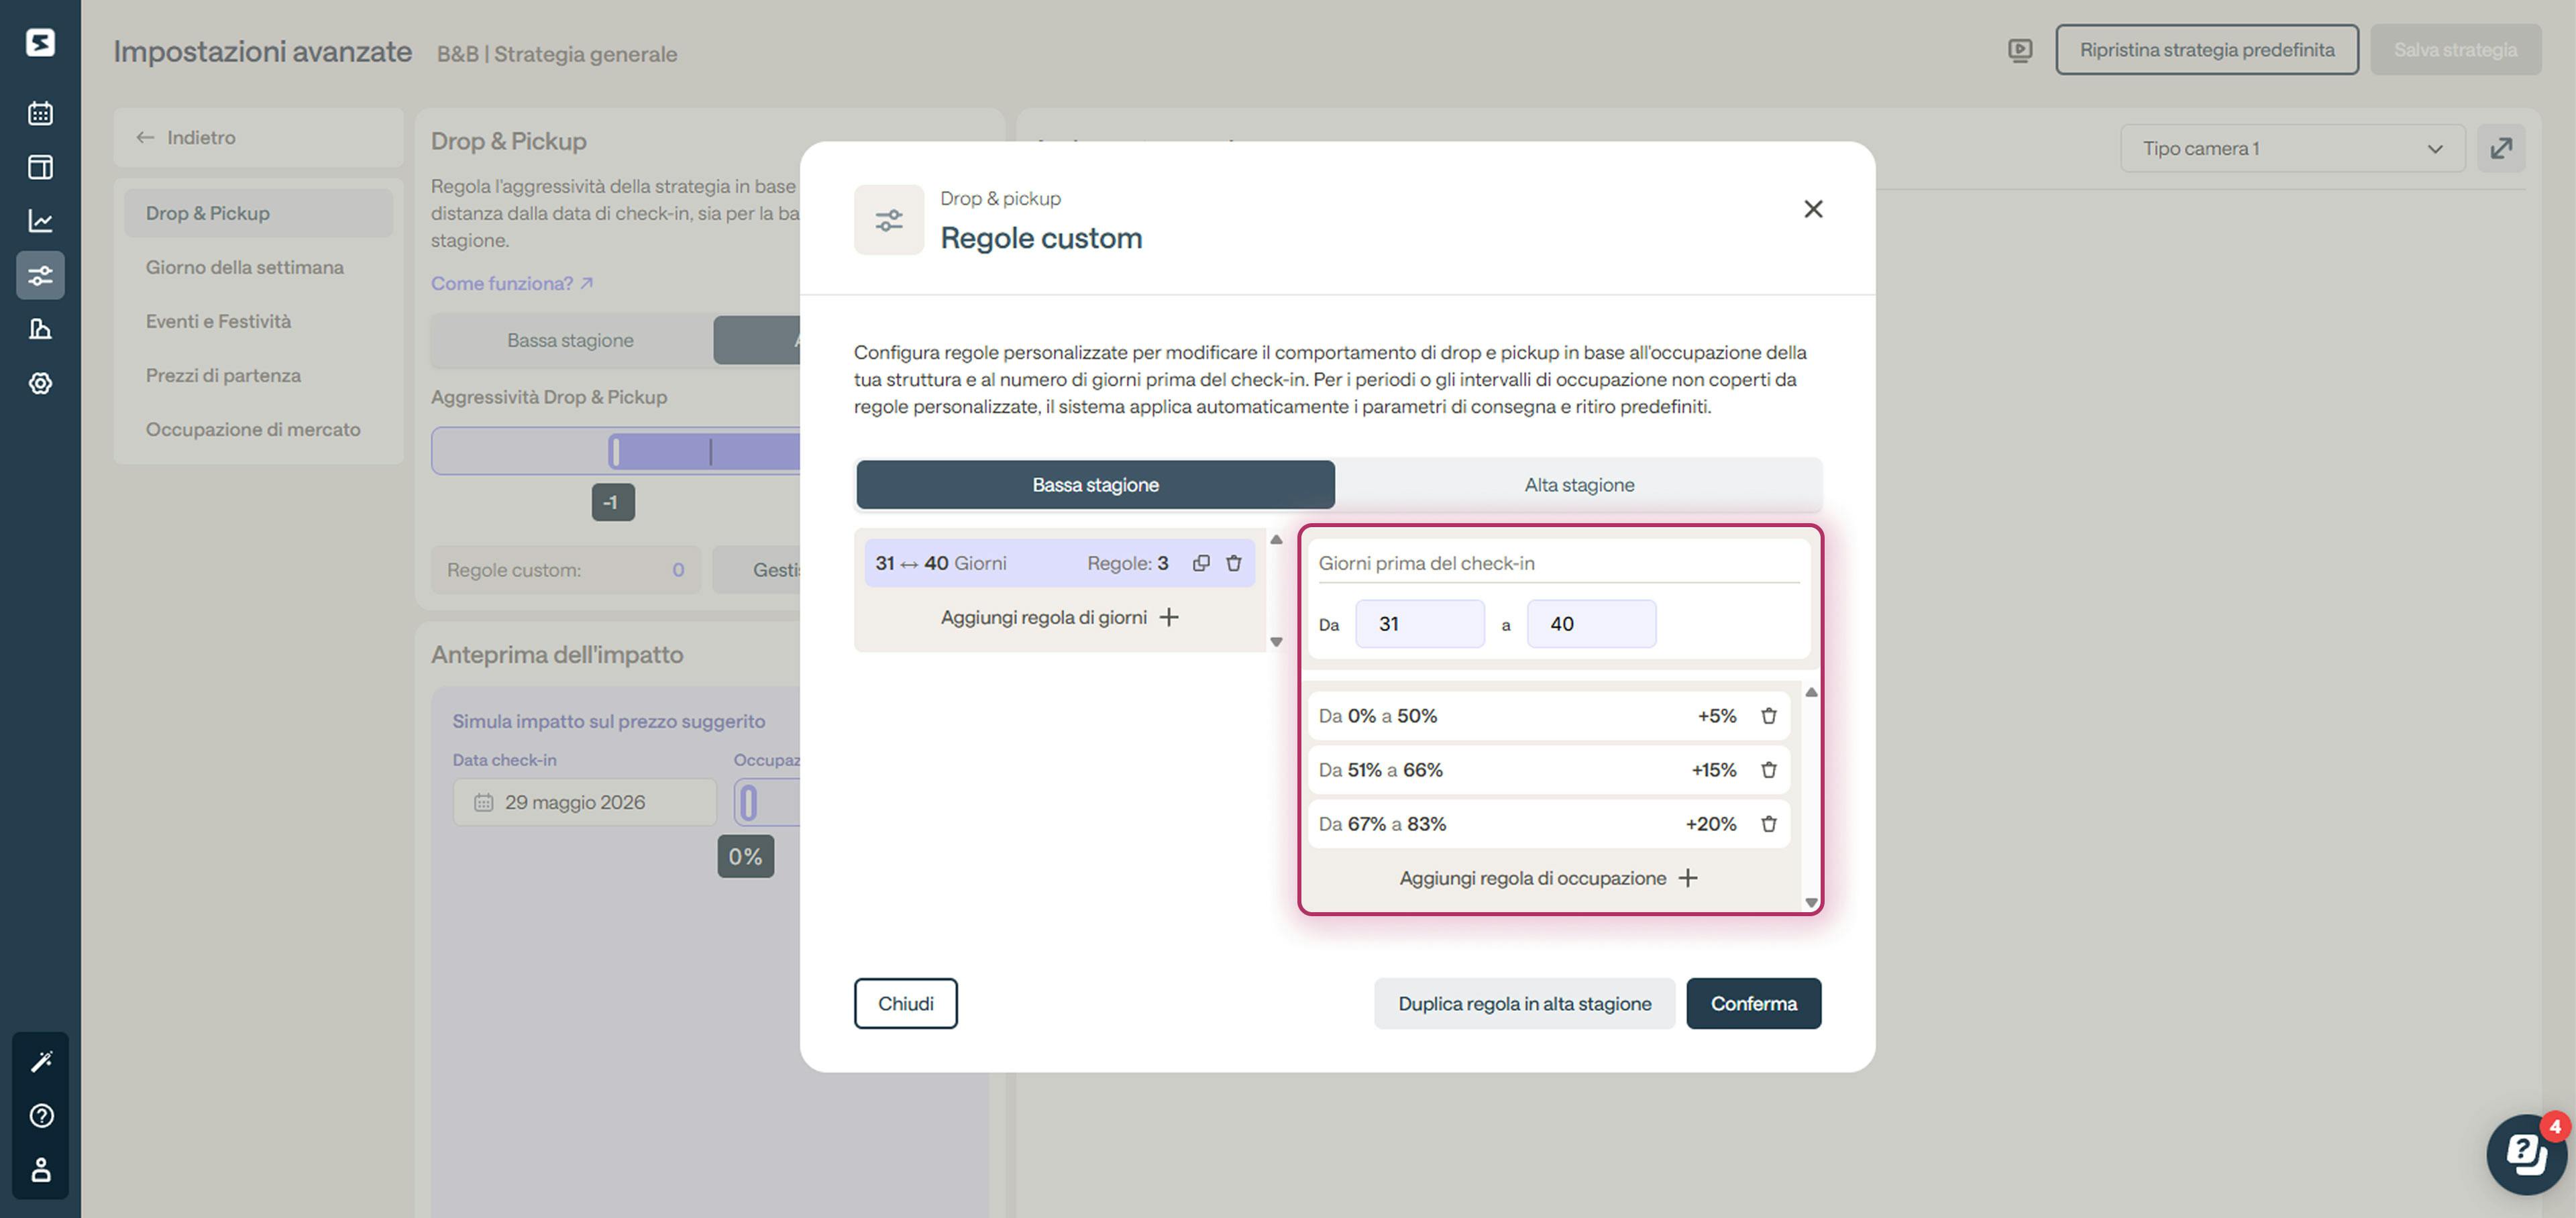Select the Da 0% a 50% rule row

[1548, 716]
